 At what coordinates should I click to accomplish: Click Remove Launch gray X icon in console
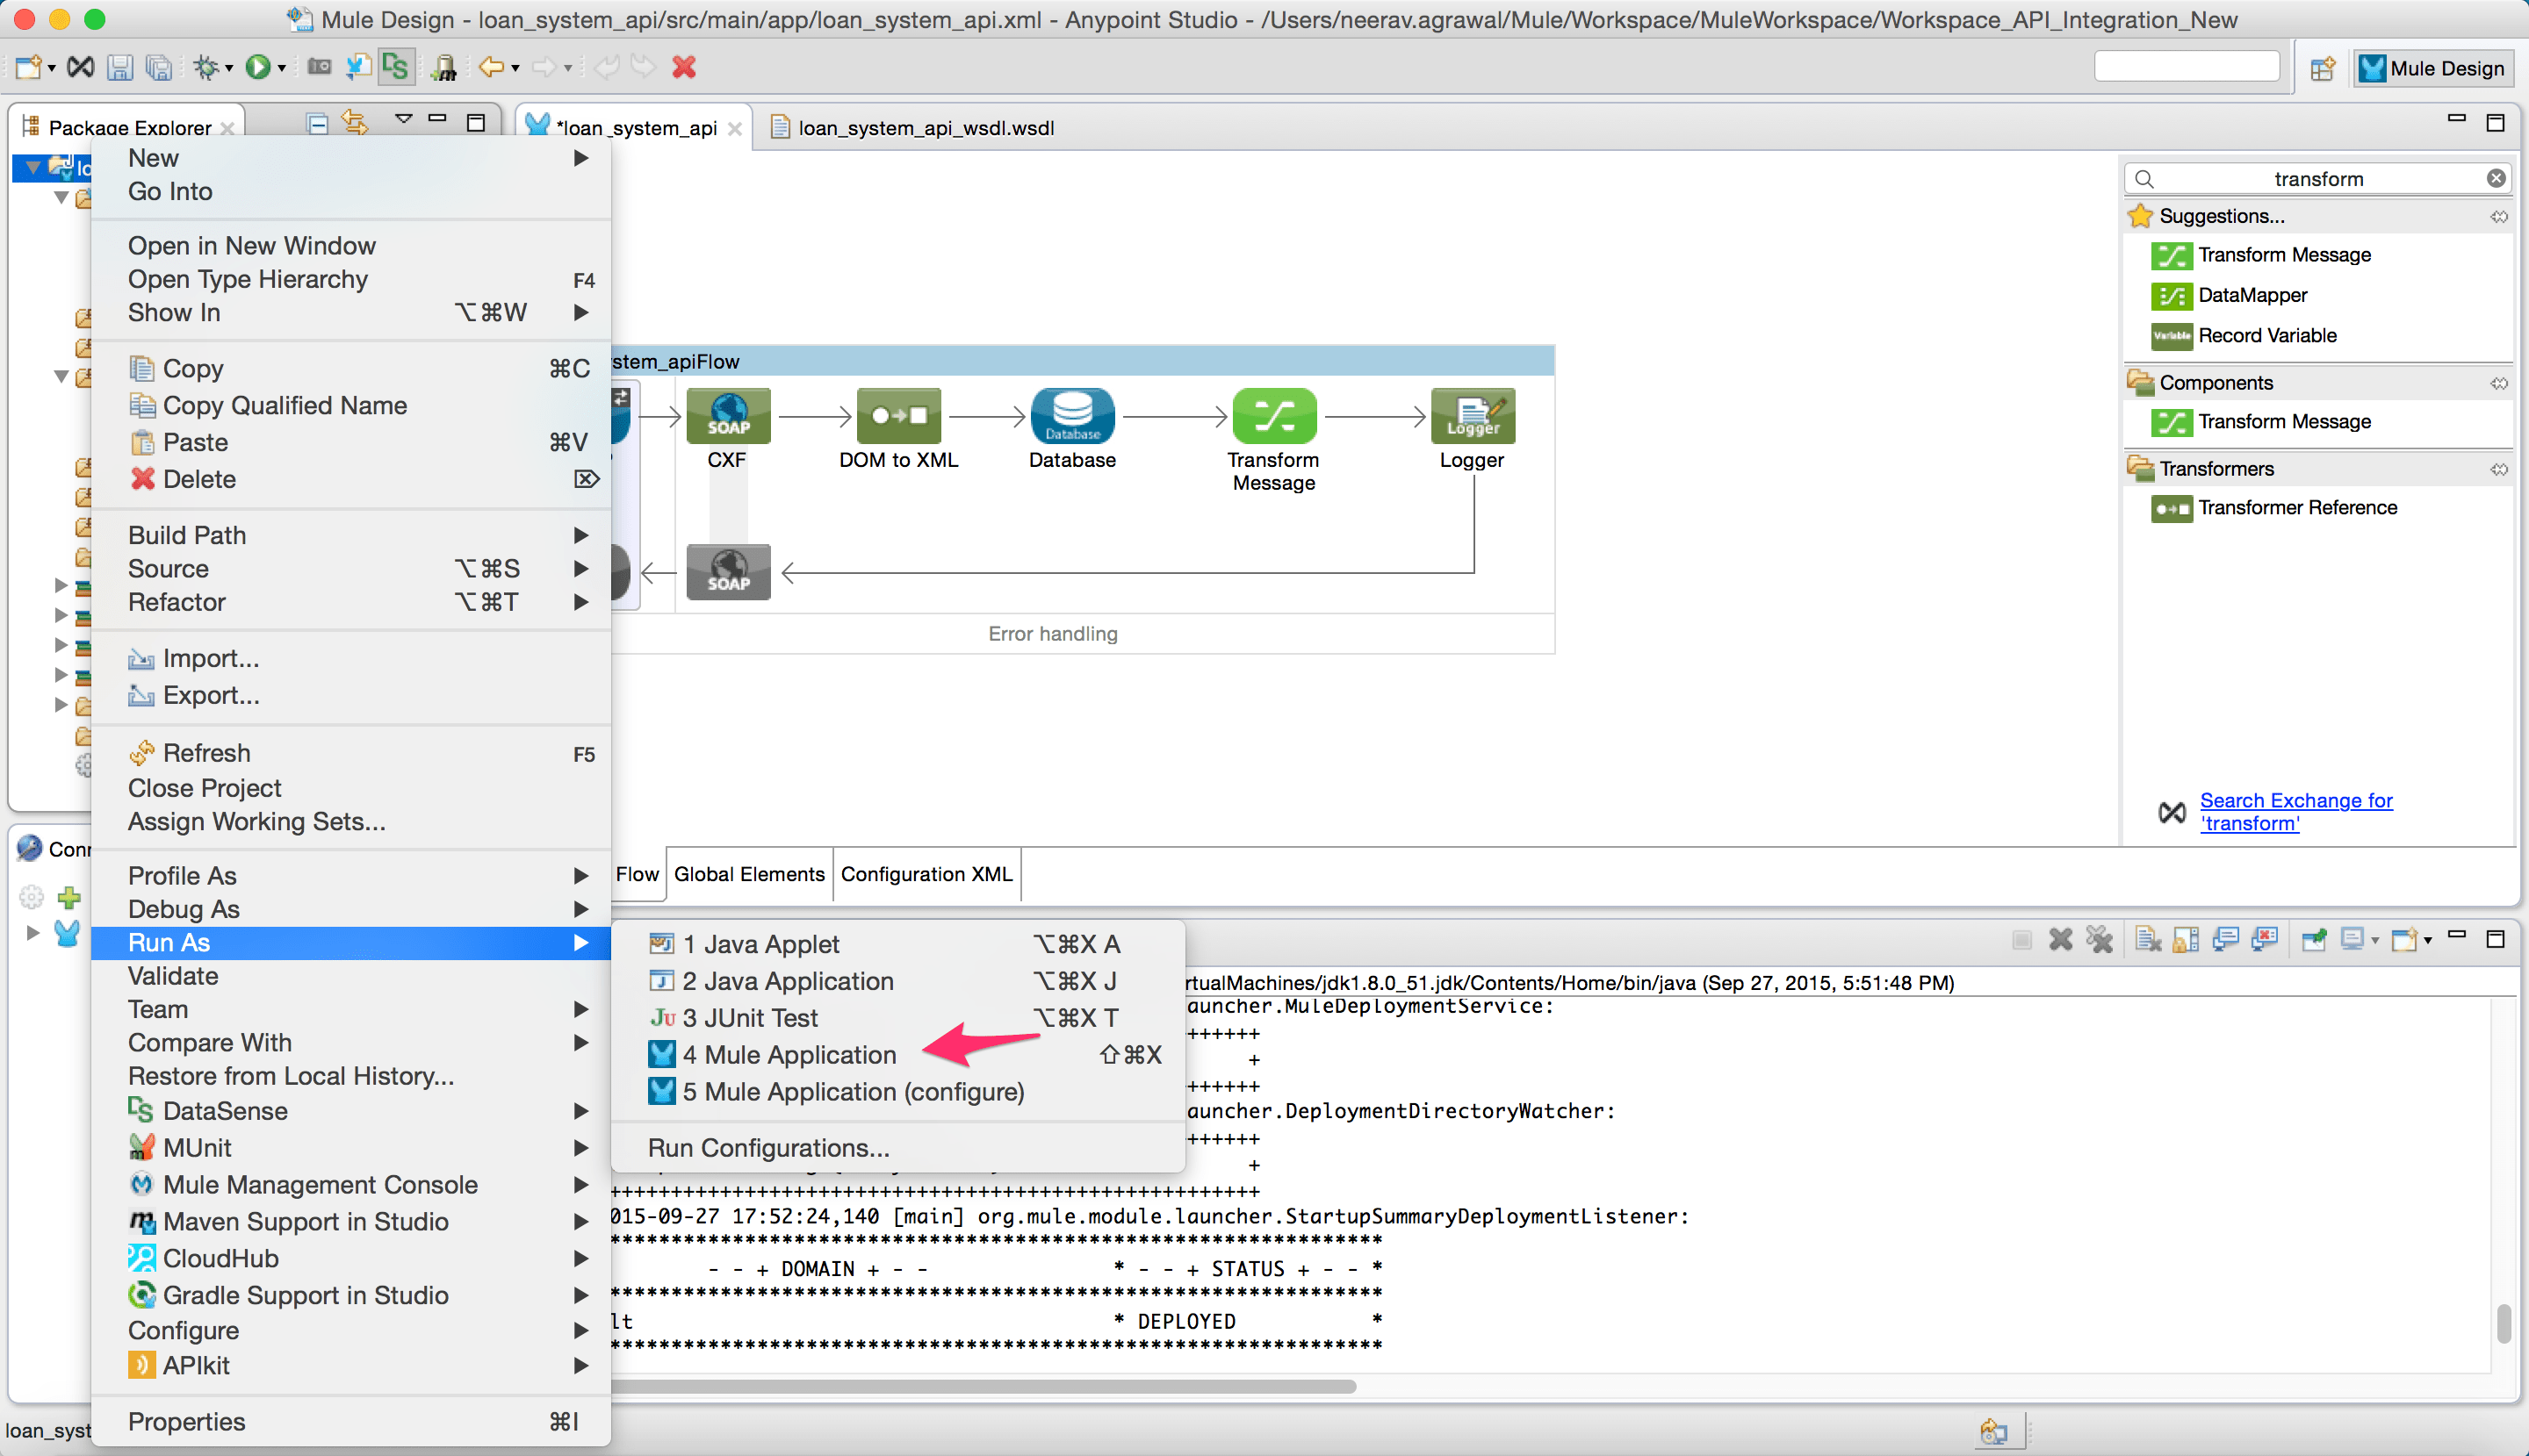coord(2060,939)
